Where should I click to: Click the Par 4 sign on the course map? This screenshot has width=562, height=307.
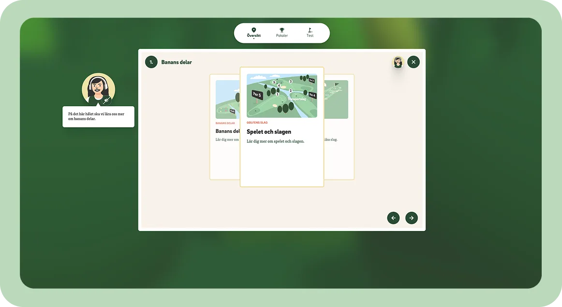click(312, 95)
